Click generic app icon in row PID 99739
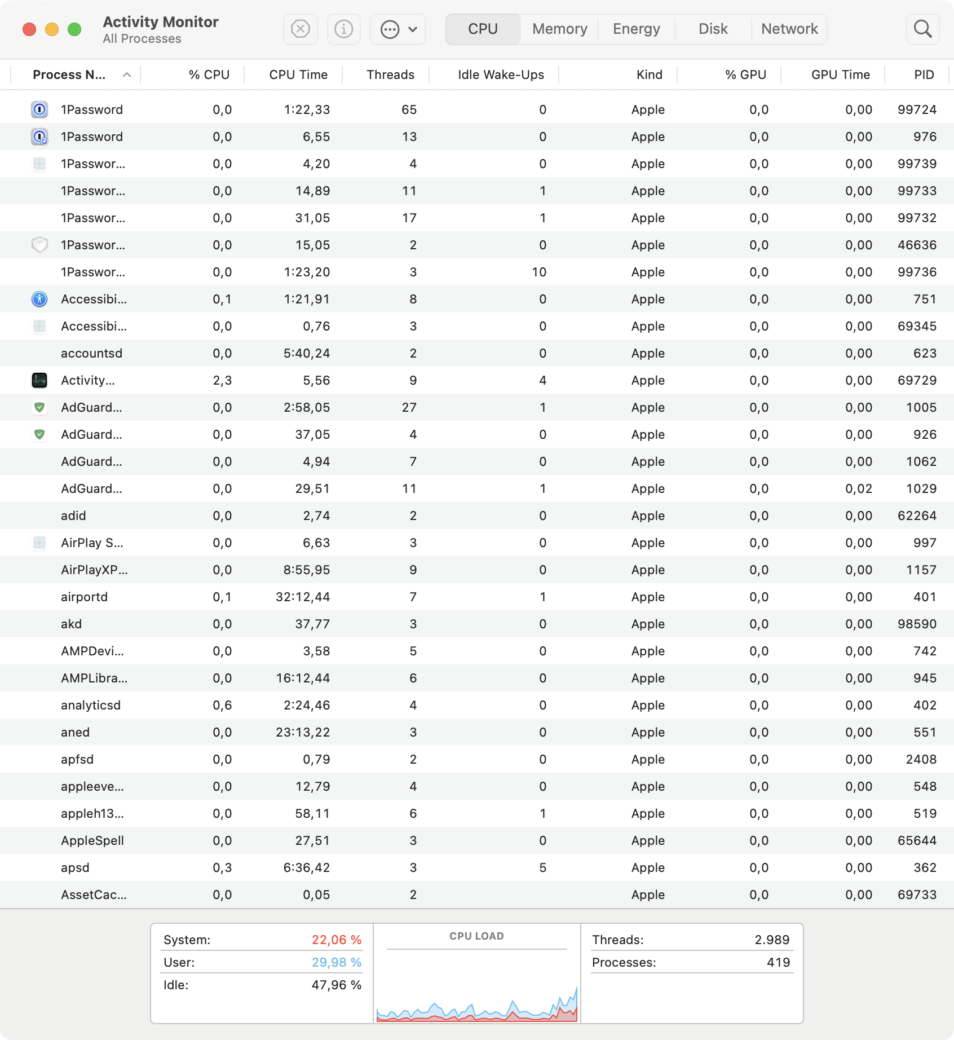 (x=39, y=164)
